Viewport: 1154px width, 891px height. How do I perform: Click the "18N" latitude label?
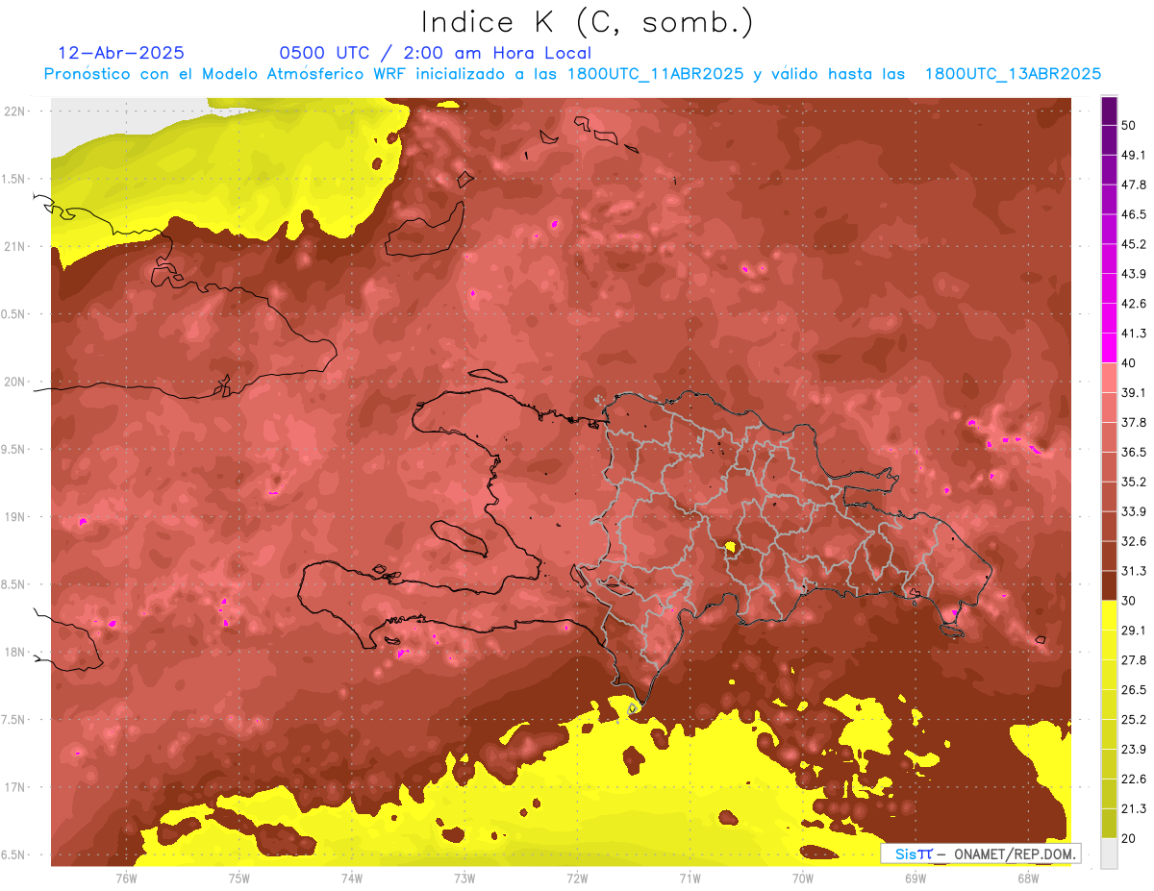(15, 653)
